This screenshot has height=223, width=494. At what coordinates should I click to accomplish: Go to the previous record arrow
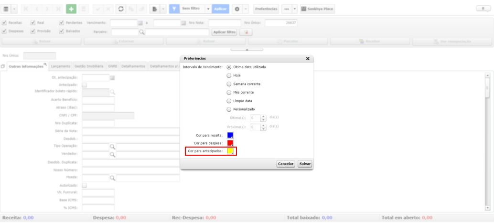click(x=37, y=9)
